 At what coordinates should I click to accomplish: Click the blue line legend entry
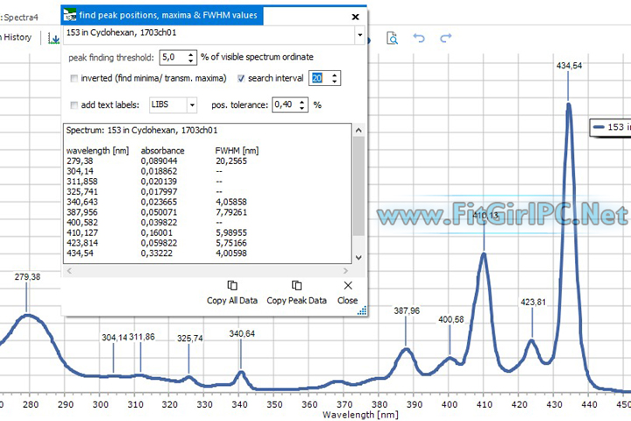pyautogui.click(x=611, y=127)
